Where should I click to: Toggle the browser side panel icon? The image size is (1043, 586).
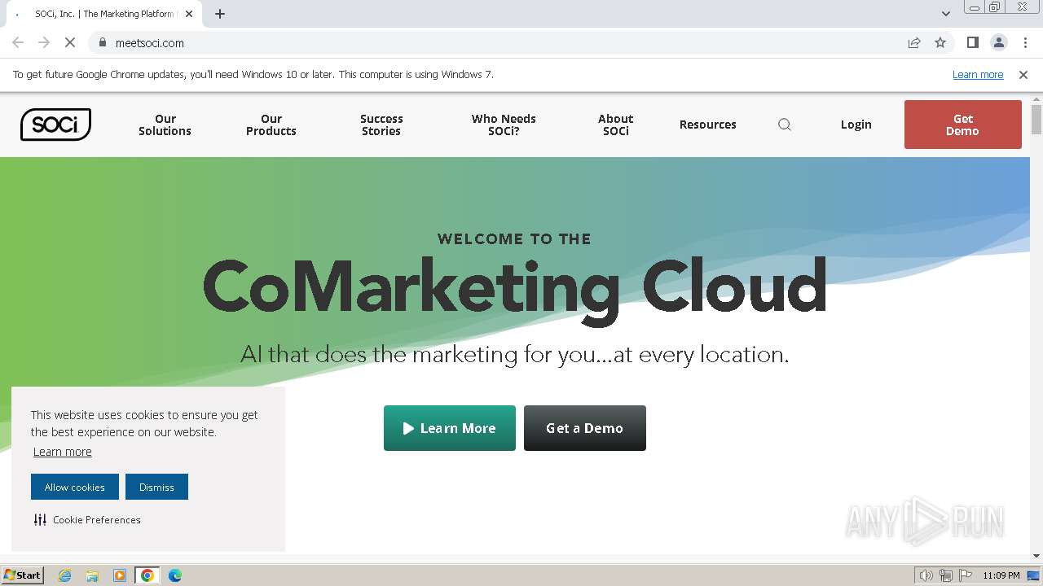coord(973,43)
